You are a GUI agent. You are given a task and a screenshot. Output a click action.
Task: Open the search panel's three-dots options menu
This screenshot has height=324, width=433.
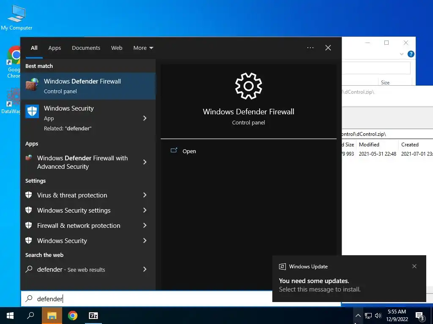click(x=310, y=48)
